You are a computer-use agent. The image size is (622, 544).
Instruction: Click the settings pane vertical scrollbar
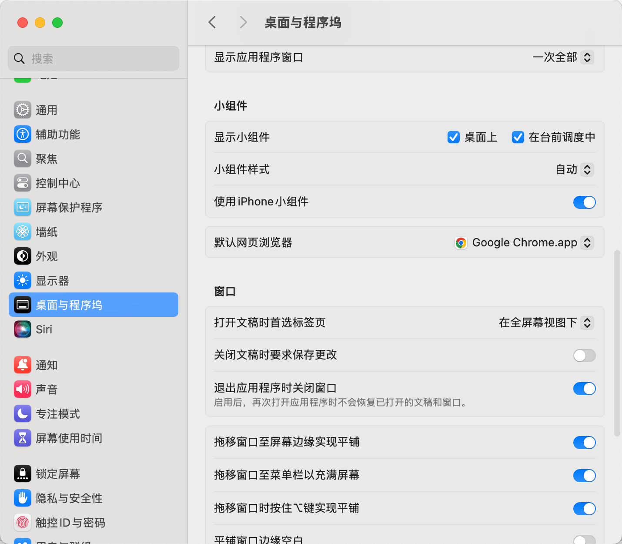pos(617,343)
